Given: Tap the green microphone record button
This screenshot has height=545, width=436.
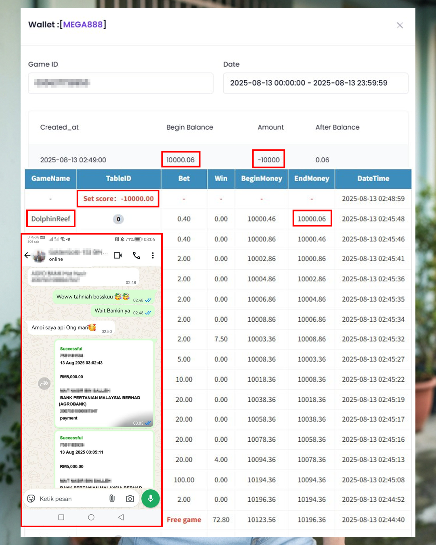Looking at the screenshot, I should tap(151, 499).
